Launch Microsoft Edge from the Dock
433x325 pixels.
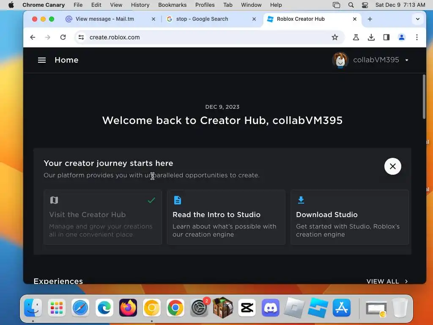tap(104, 308)
